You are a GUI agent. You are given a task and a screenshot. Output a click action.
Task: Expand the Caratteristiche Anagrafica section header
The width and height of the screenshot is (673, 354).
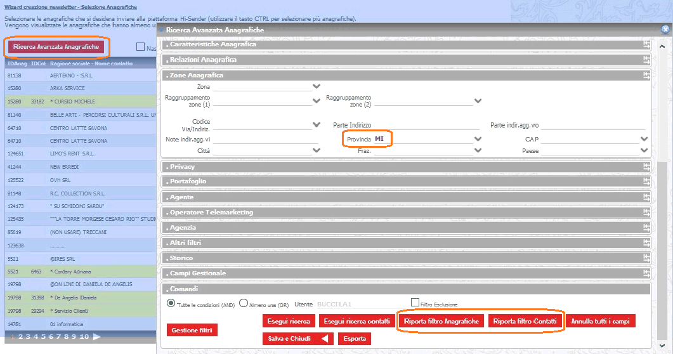coord(407,44)
